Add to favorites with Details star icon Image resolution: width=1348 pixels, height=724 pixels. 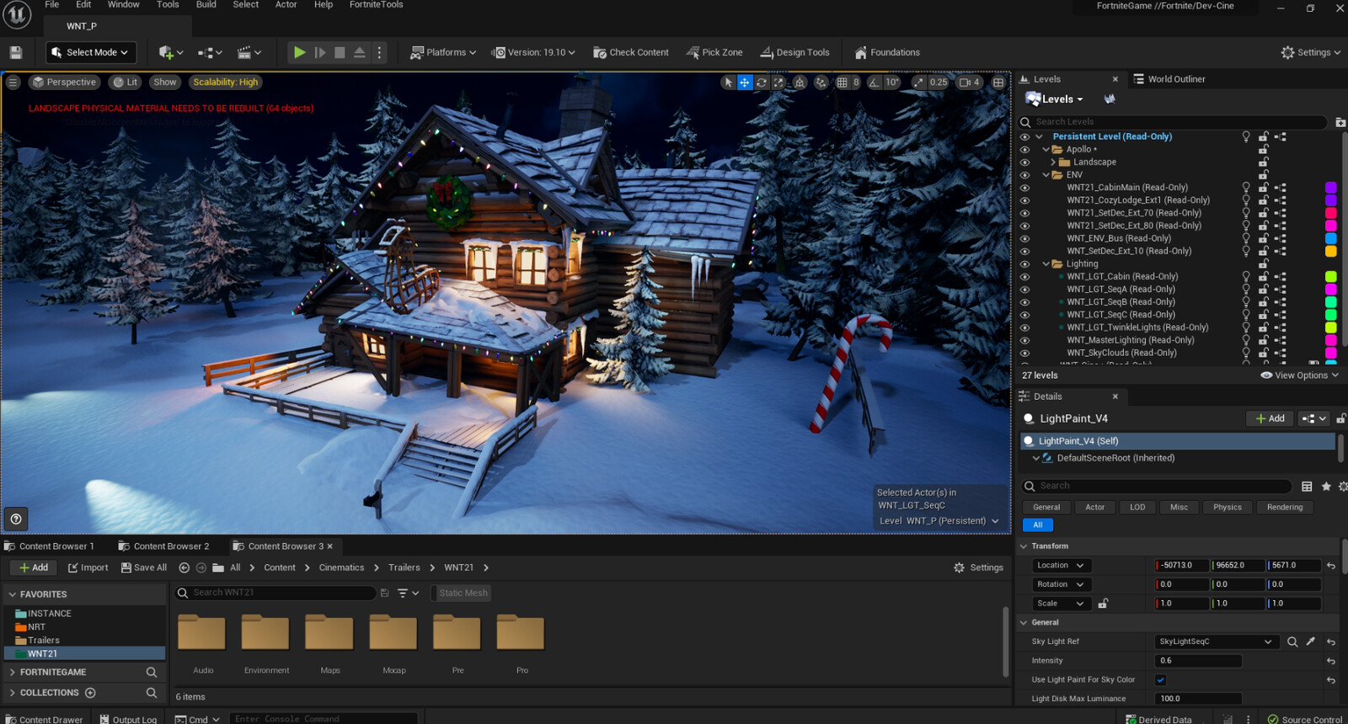click(1326, 487)
